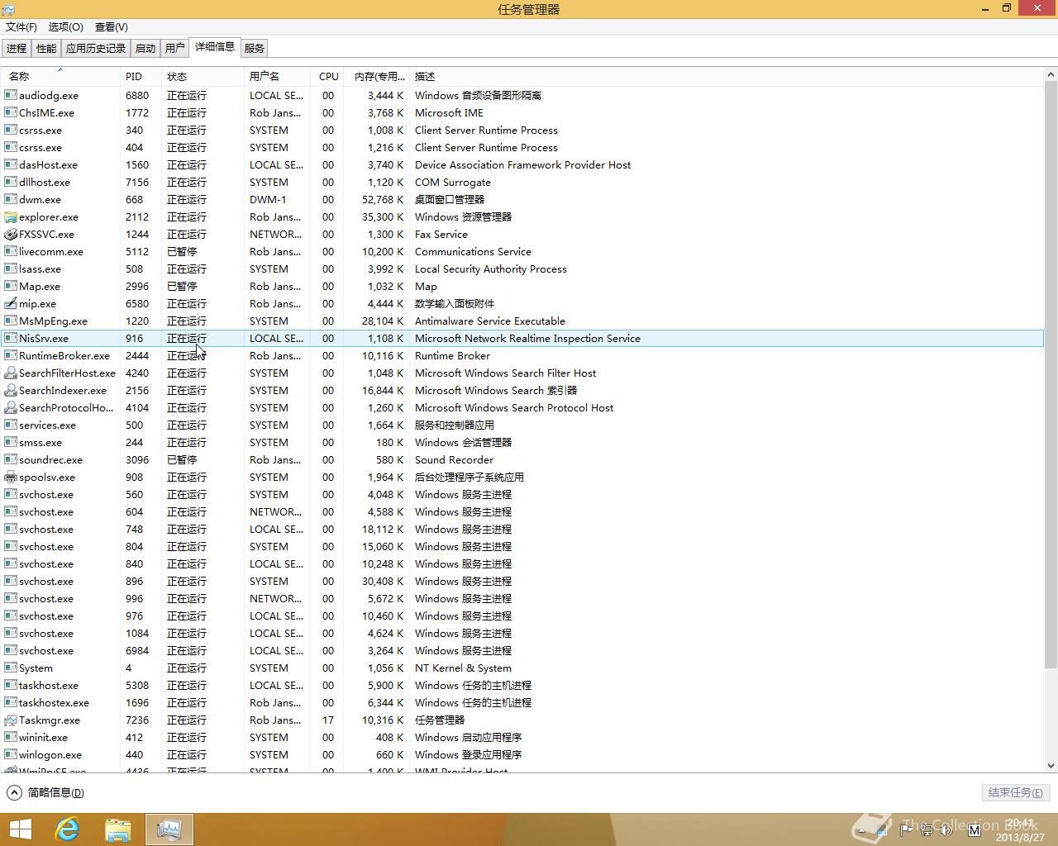This screenshot has width=1058, height=846.
Task: Switch to the 性能 tab
Action: click(46, 48)
